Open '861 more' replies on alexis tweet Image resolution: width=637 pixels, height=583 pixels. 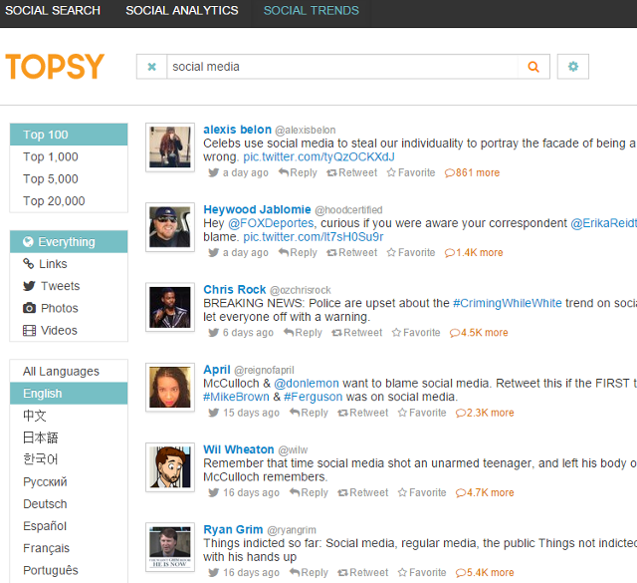(472, 172)
